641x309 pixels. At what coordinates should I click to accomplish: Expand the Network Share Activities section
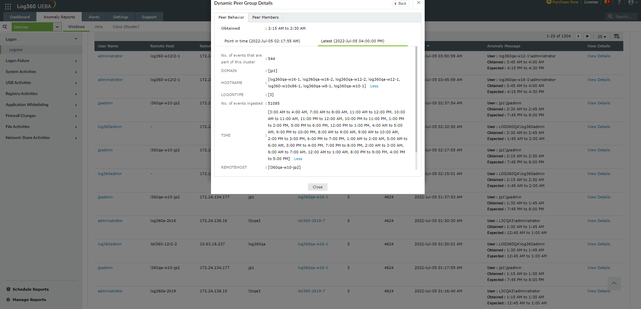pos(41,138)
